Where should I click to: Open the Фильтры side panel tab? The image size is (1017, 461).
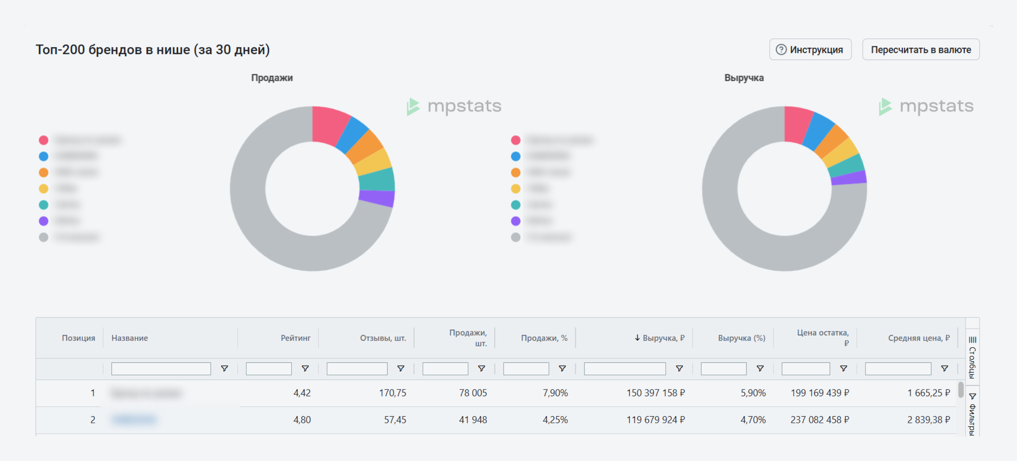tap(972, 414)
